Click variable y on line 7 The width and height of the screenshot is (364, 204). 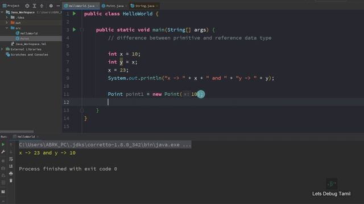(121, 62)
